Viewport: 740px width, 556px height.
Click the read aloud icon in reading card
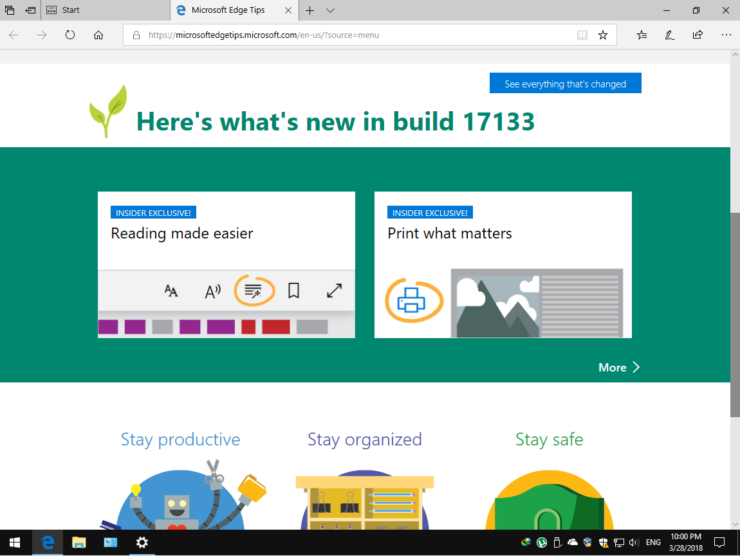point(212,291)
